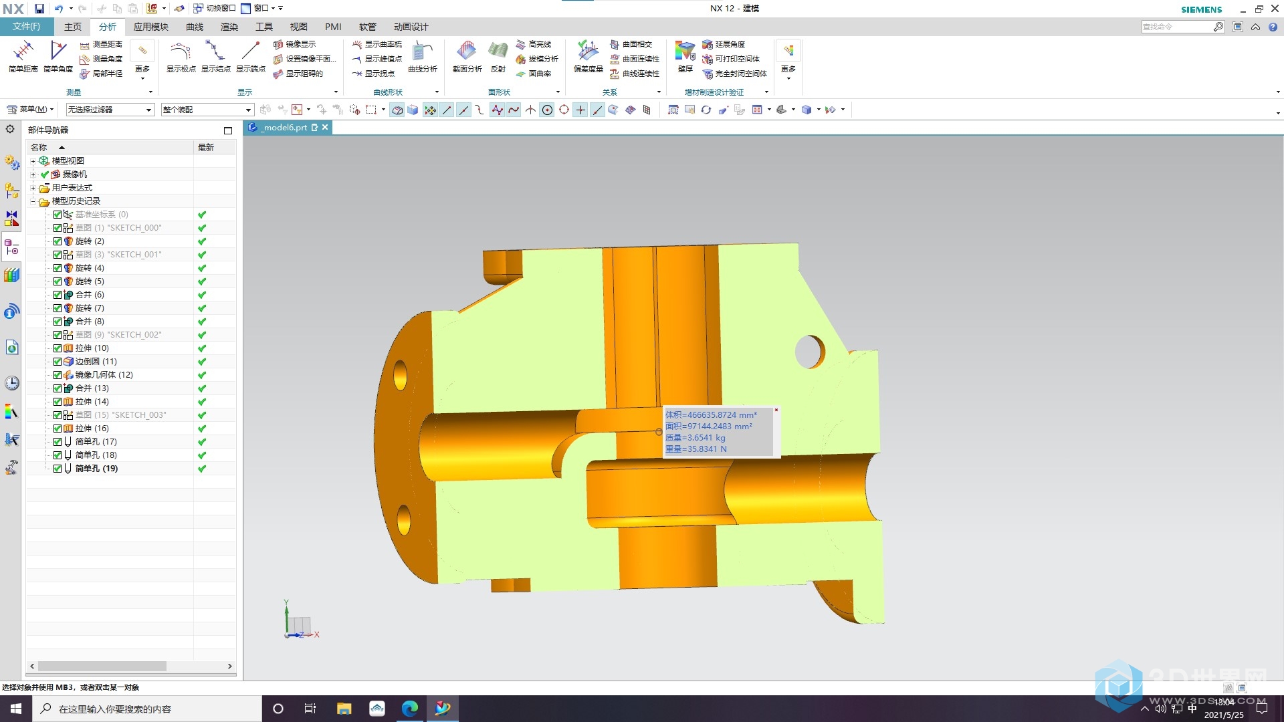The image size is (1284, 722).
Task: Click the save icon in title bar
Action: pos(39,9)
